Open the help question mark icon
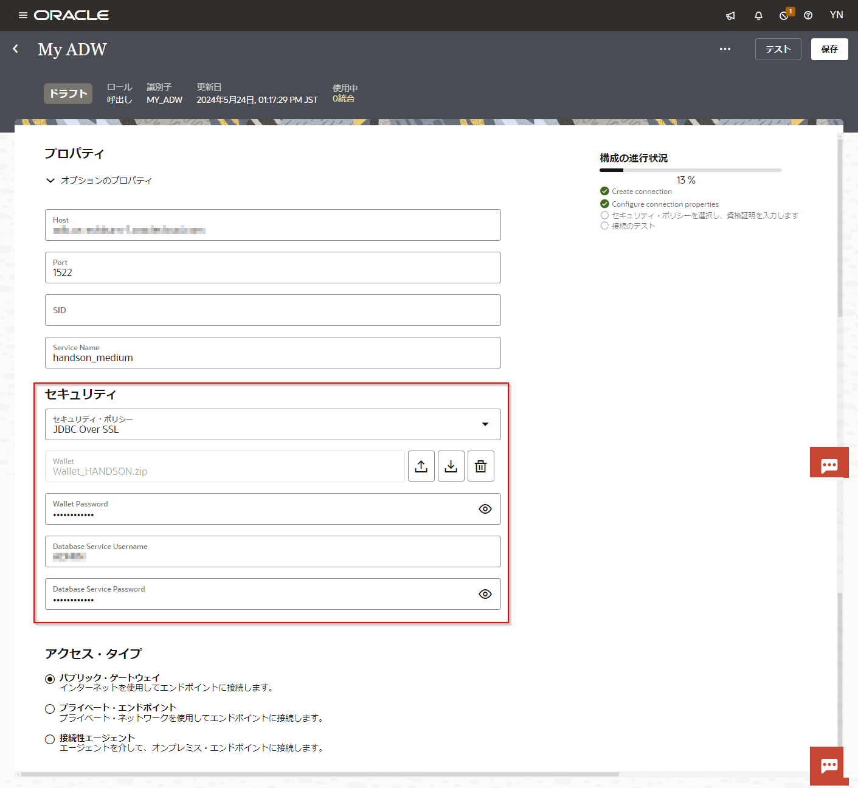858x788 pixels. (808, 16)
